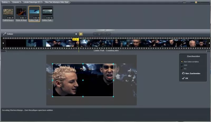
Task: Select the highlighted Linkin Park thumbnail (0:03:35)
Action: click(x=34, y=14)
